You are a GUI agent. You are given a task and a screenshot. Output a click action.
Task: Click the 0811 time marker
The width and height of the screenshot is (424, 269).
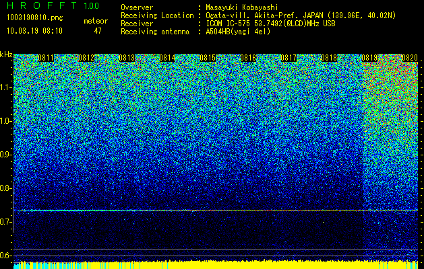point(46,58)
